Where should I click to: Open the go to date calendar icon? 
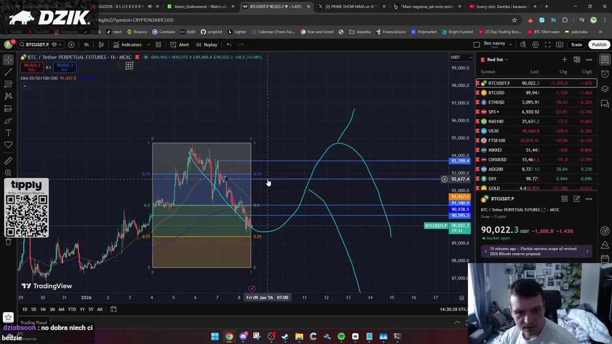(x=113, y=309)
